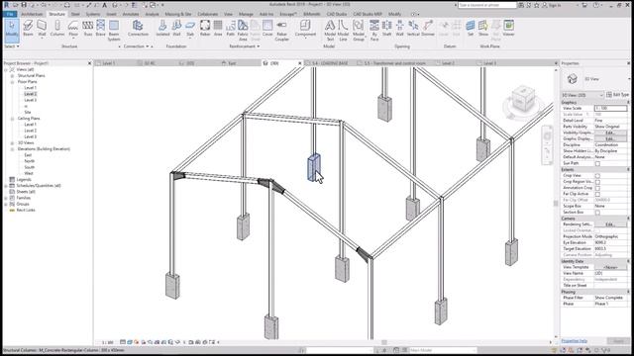Collapse the Floor Plans tree node
The image size is (634, 356).
click(x=12, y=82)
